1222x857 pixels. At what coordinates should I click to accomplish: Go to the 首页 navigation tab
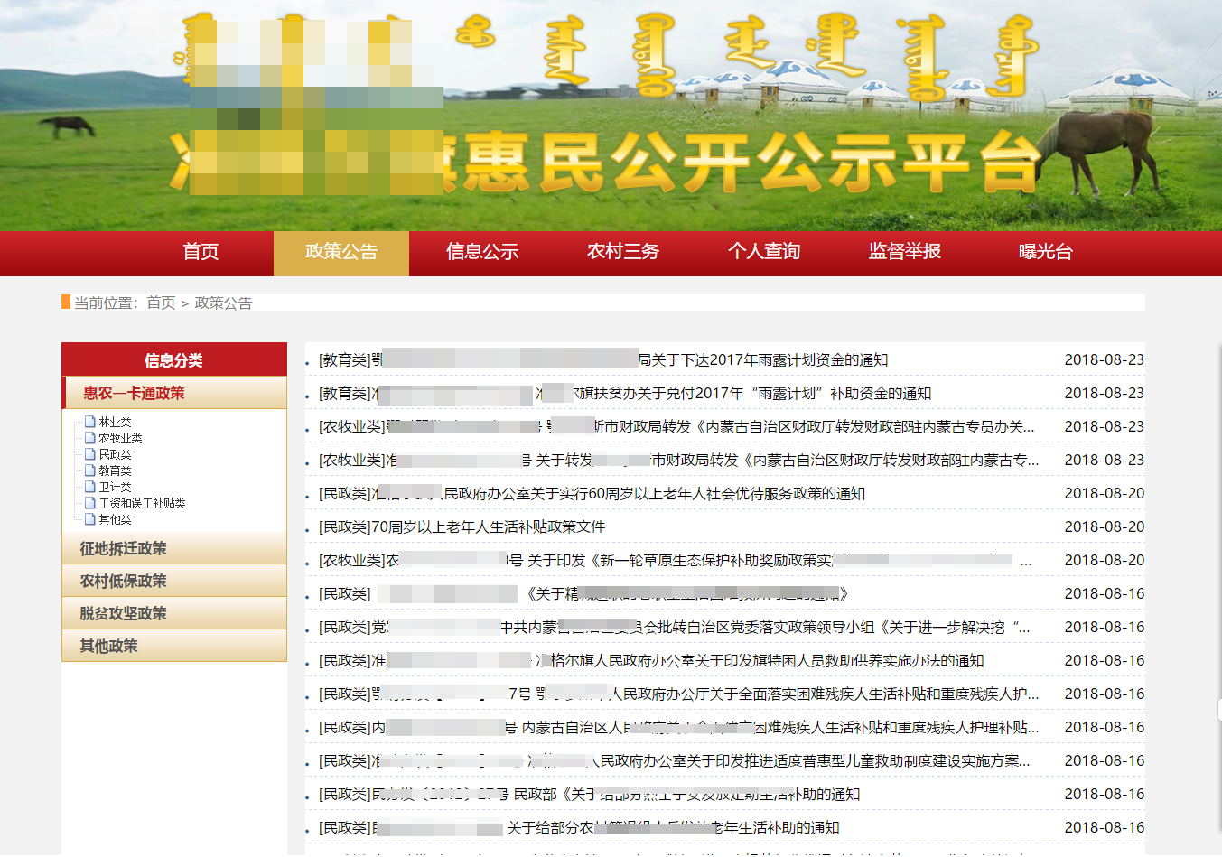(201, 252)
